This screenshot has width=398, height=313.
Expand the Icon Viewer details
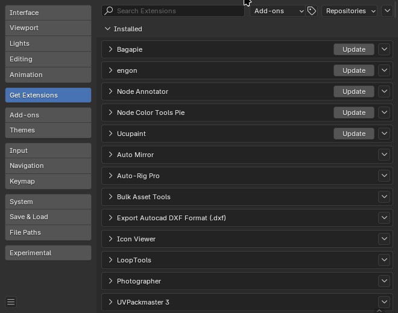point(110,238)
